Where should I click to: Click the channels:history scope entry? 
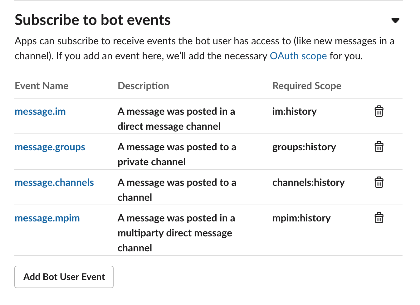coord(308,182)
